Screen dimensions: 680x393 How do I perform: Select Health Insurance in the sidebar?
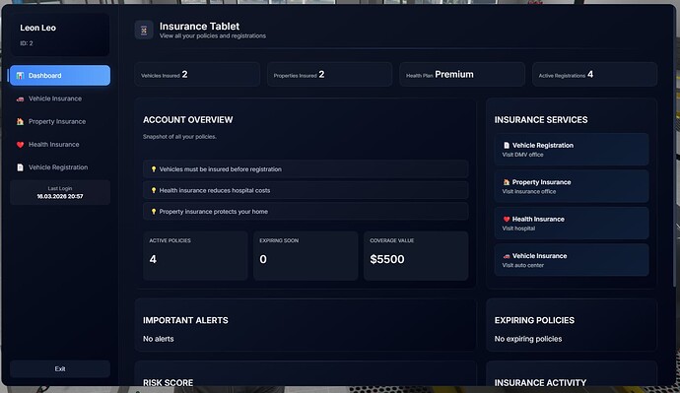click(x=60, y=145)
